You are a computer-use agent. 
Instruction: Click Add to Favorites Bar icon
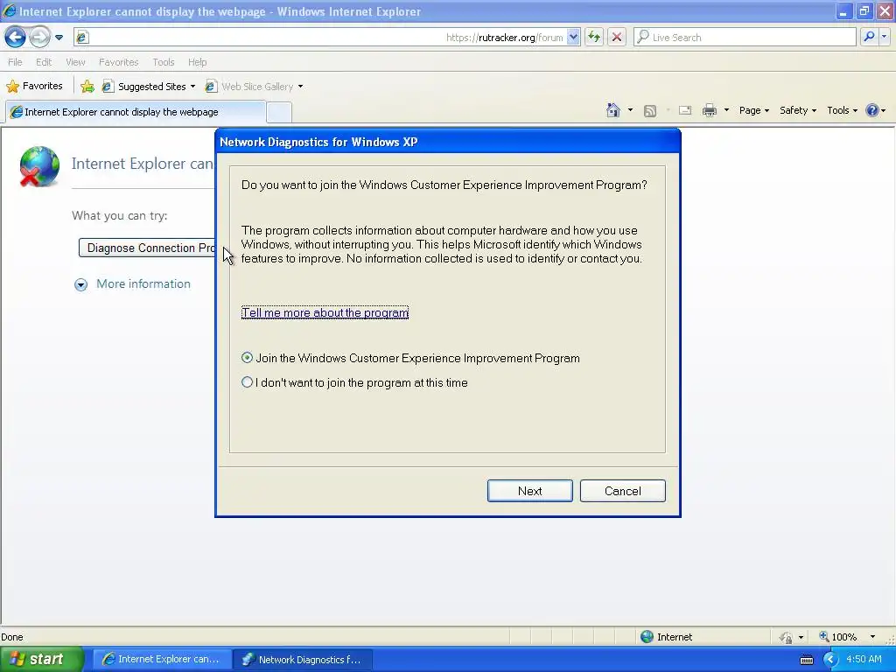87,87
